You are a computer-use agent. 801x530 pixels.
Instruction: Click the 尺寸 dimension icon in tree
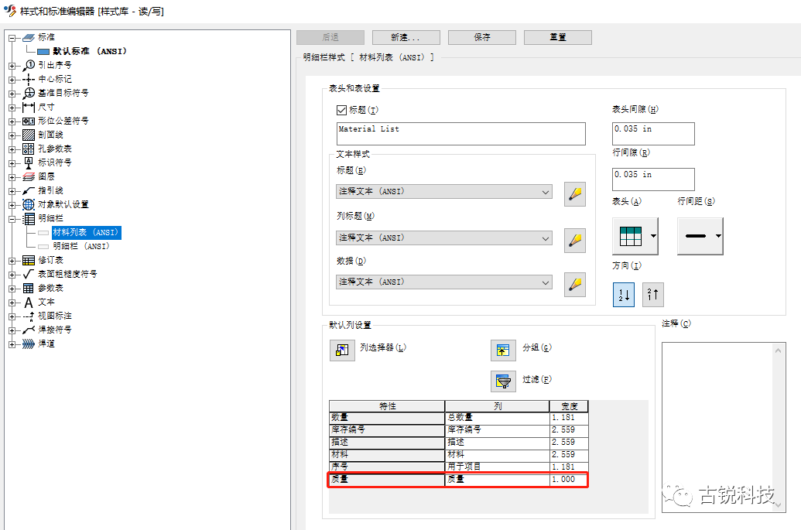(x=29, y=108)
